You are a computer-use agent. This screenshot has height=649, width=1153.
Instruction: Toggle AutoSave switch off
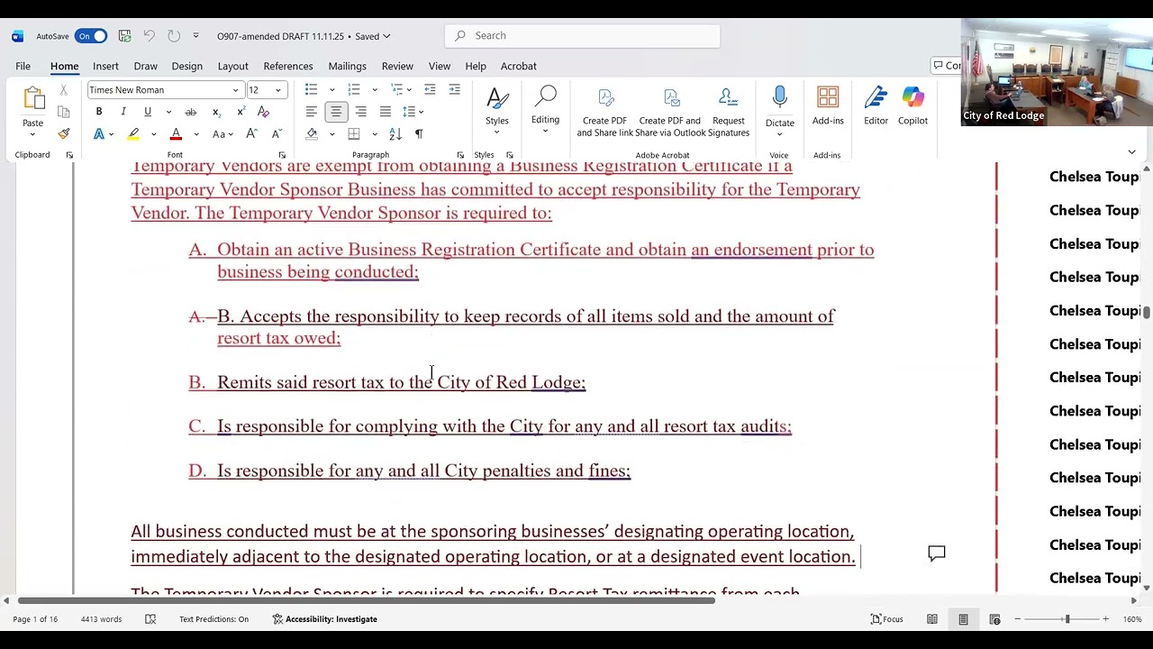[x=91, y=36]
